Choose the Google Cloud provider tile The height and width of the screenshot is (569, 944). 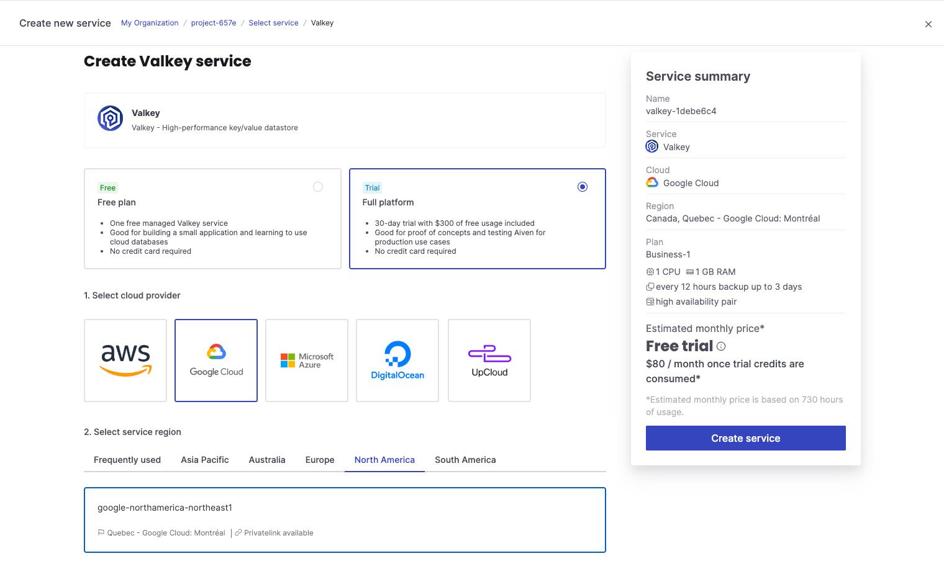click(x=216, y=361)
